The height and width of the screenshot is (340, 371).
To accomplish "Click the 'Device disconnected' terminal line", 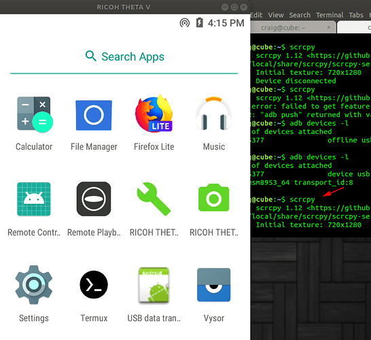I will click(x=296, y=81).
